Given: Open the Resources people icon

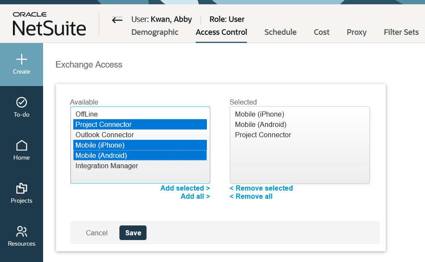Looking at the screenshot, I should point(22,231).
